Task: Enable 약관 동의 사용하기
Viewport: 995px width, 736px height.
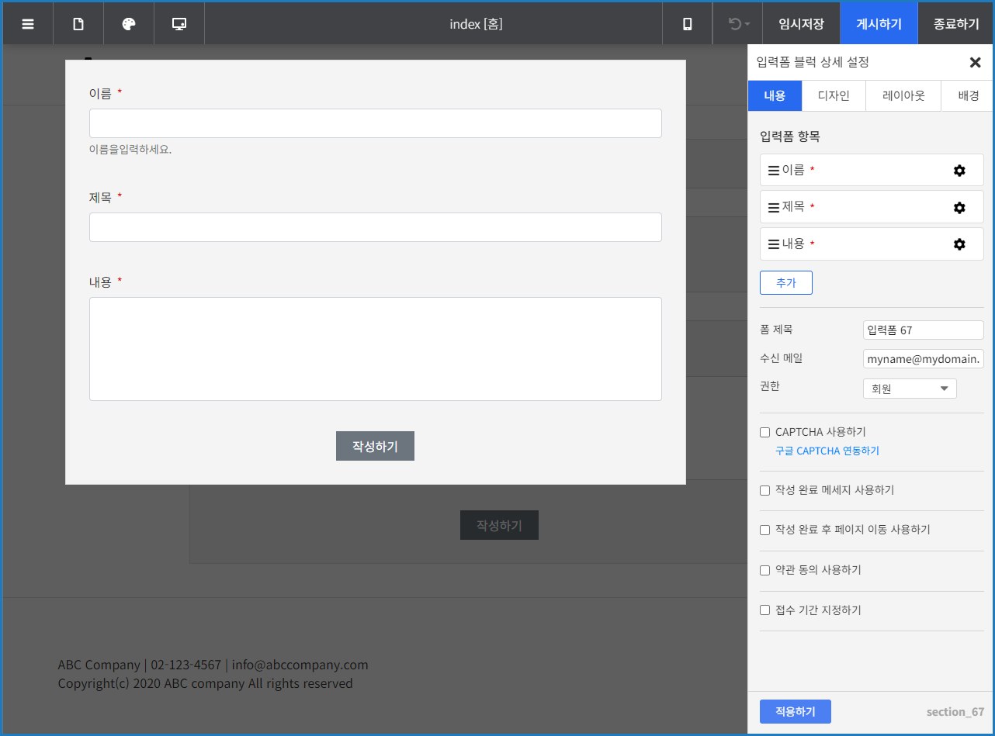Action: (764, 570)
